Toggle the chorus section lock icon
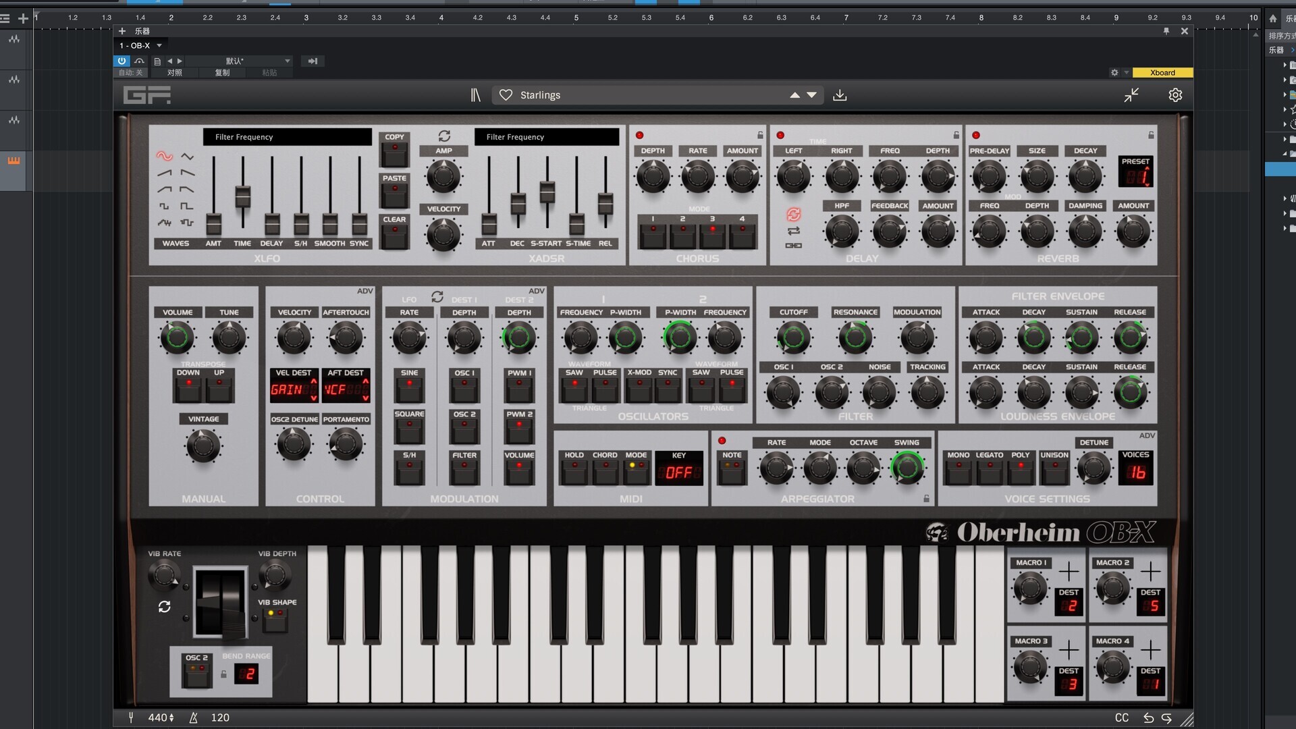This screenshot has height=729, width=1296. point(760,135)
